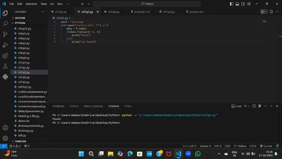The height and width of the screenshot is (159, 282).
Task: Toggle panel layout button
Action: (237, 4)
